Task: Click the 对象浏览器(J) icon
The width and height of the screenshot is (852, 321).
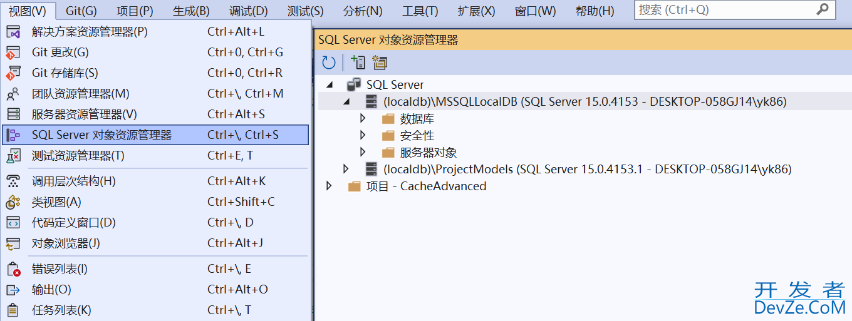Action: (13, 243)
